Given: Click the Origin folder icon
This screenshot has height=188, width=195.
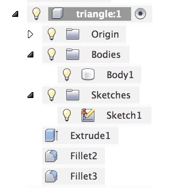Looking at the screenshot, I should coord(73,34).
